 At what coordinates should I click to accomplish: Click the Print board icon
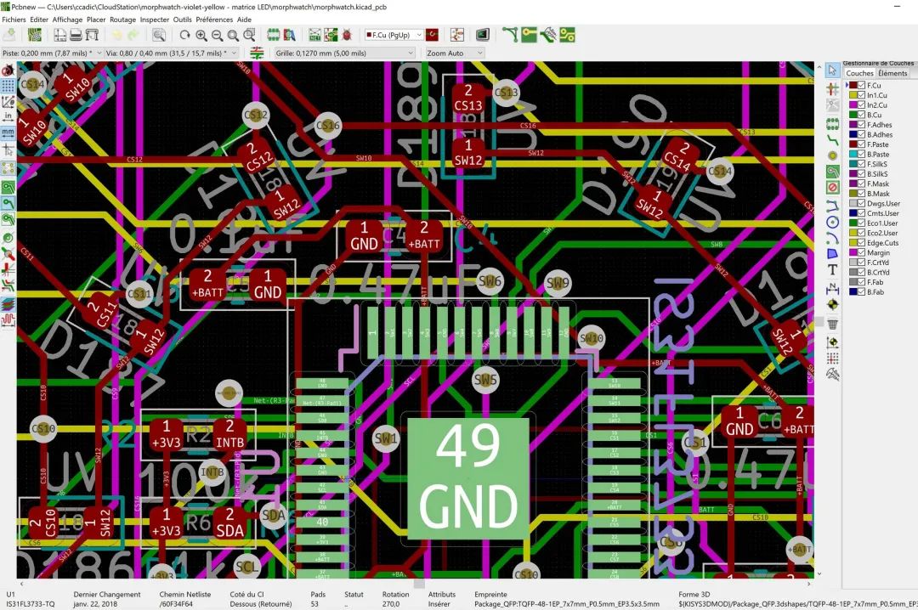76,35
